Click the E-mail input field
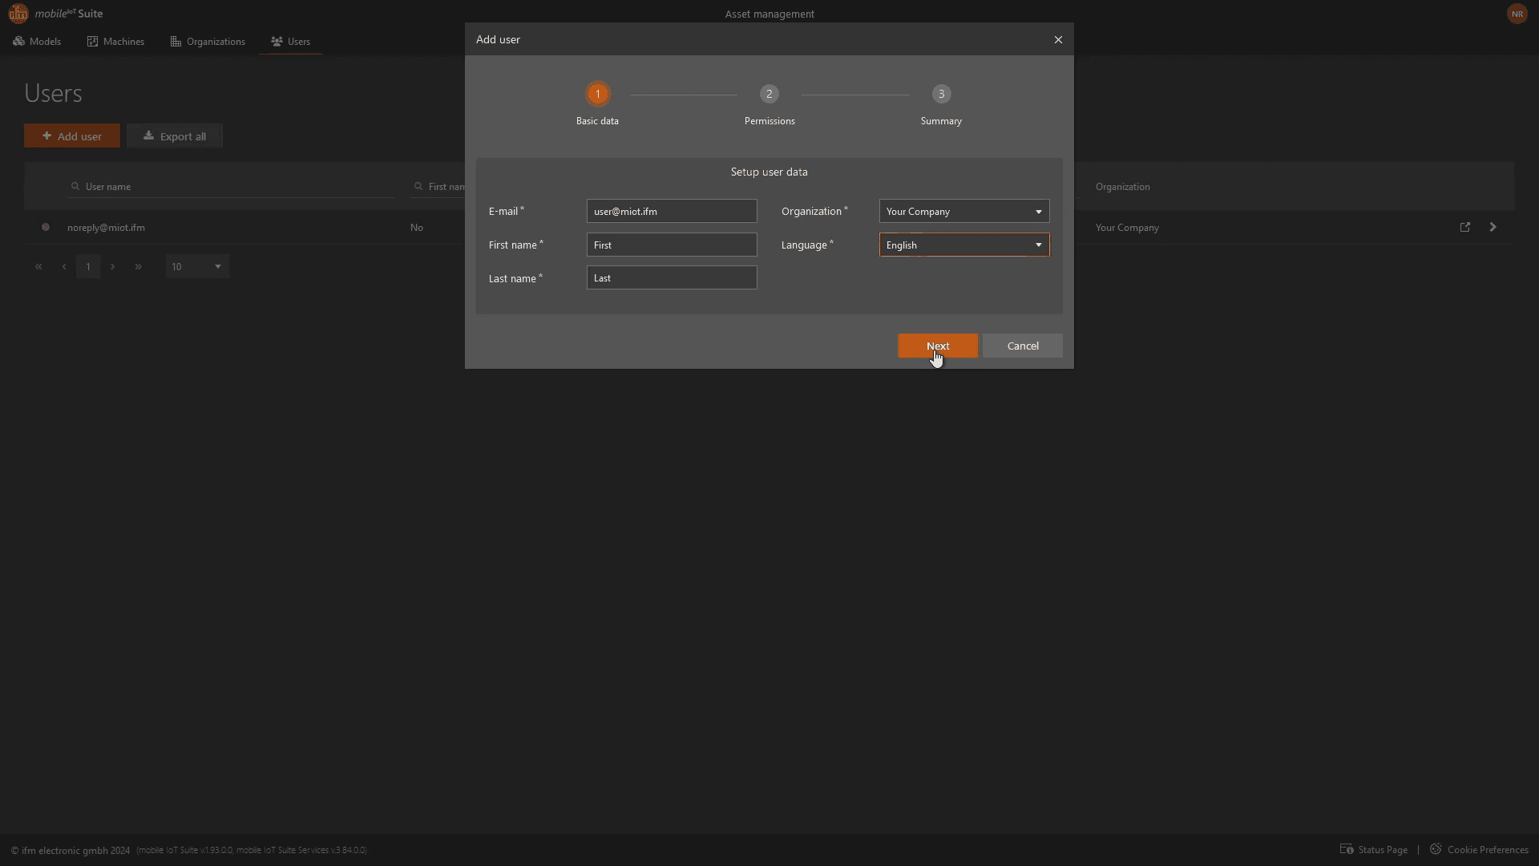The width and height of the screenshot is (1539, 866). (x=671, y=211)
